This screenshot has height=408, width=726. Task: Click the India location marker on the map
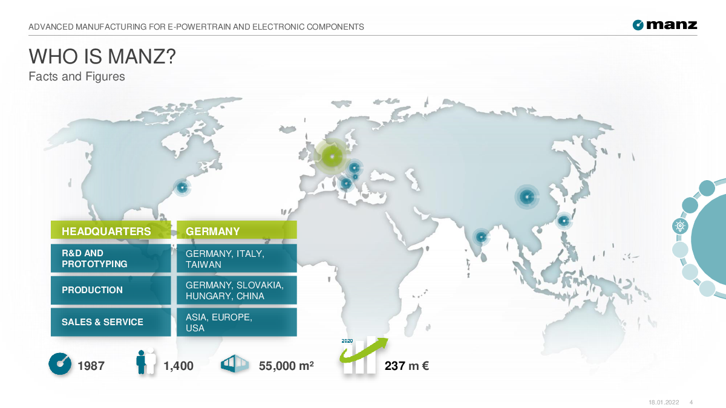point(481,237)
